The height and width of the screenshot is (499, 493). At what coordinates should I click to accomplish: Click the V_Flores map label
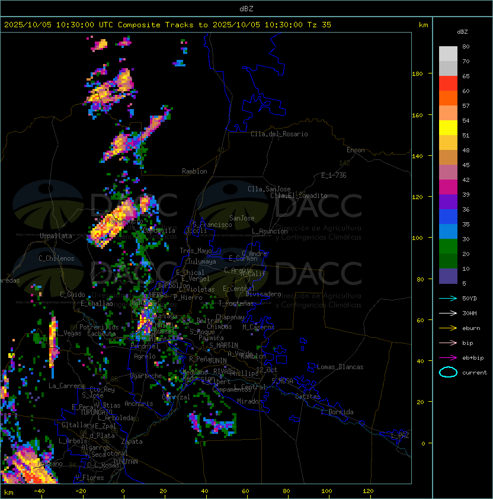(89, 478)
